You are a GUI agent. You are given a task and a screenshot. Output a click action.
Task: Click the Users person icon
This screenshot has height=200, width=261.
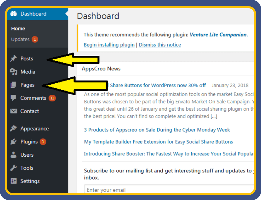(x=13, y=155)
